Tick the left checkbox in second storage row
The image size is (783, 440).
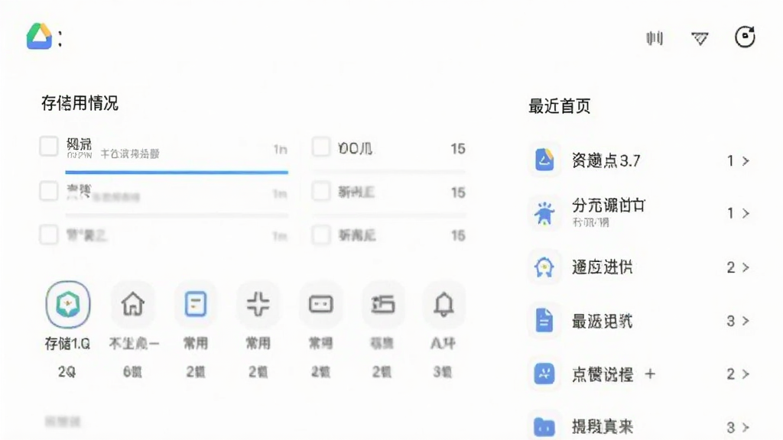49,191
